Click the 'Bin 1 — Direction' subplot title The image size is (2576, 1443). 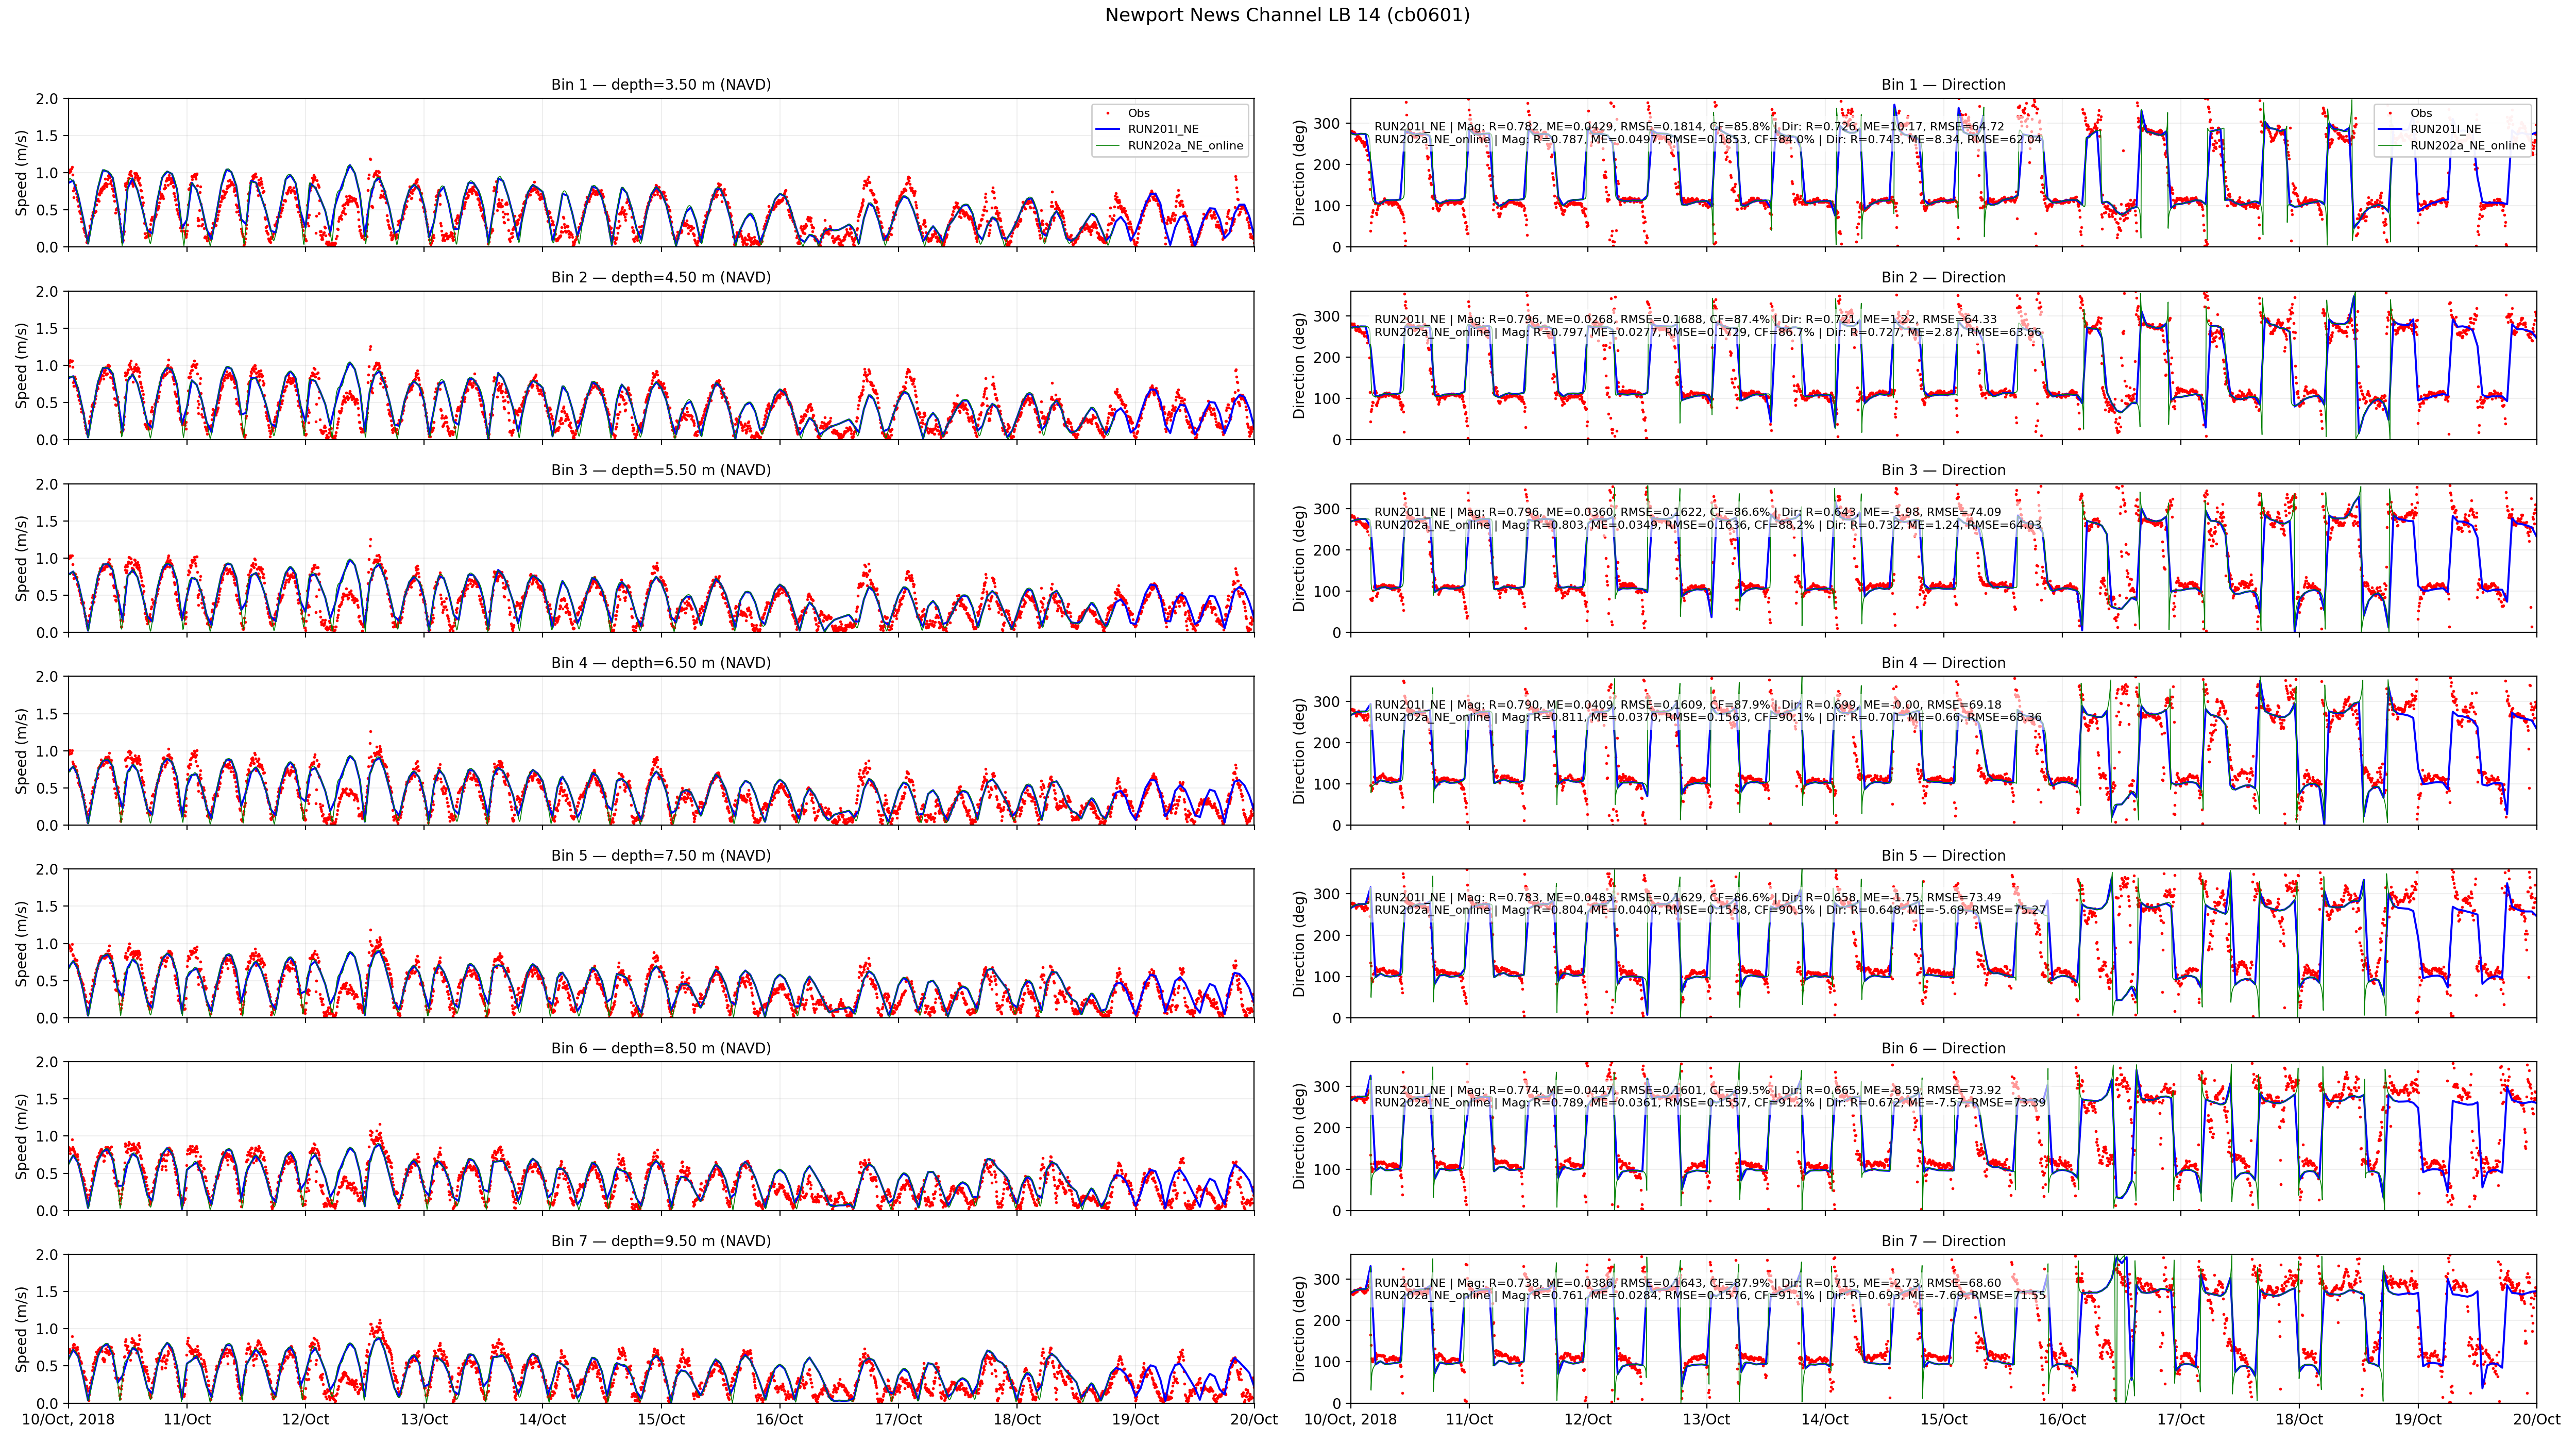coord(1943,85)
